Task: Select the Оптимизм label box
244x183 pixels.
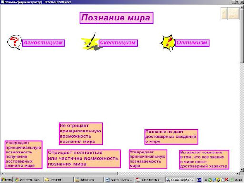Action: tap(192, 43)
